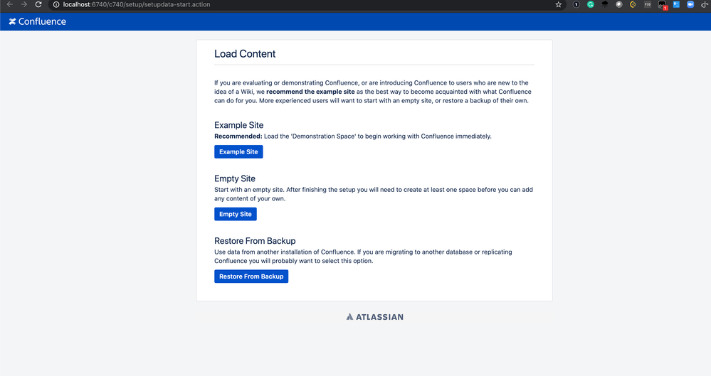Click the site info icon beside localhost URL

[56, 4]
